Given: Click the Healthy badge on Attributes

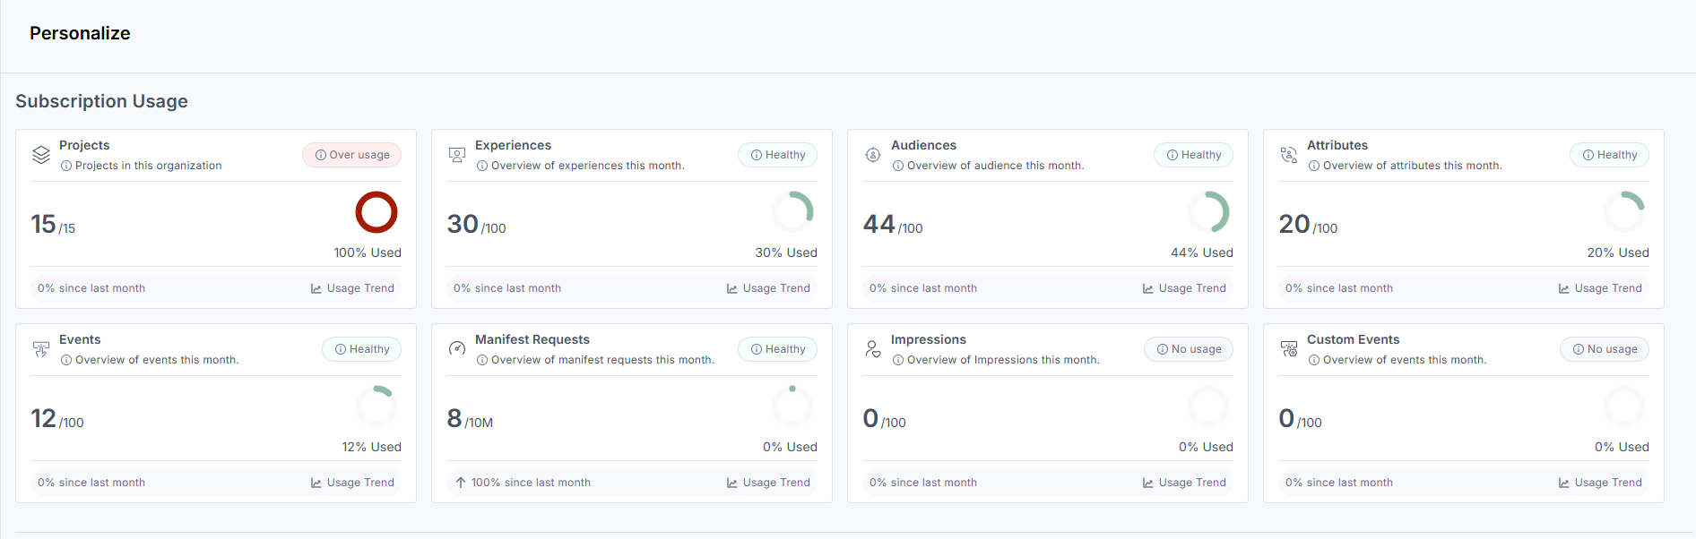Looking at the screenshot, I should [x=1609, y=155].
